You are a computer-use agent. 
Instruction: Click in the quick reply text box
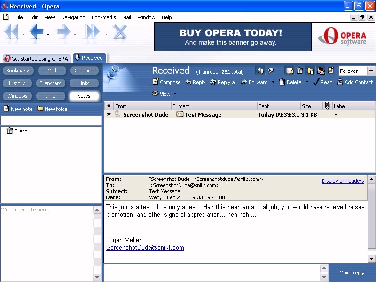[x=212, y=273]
